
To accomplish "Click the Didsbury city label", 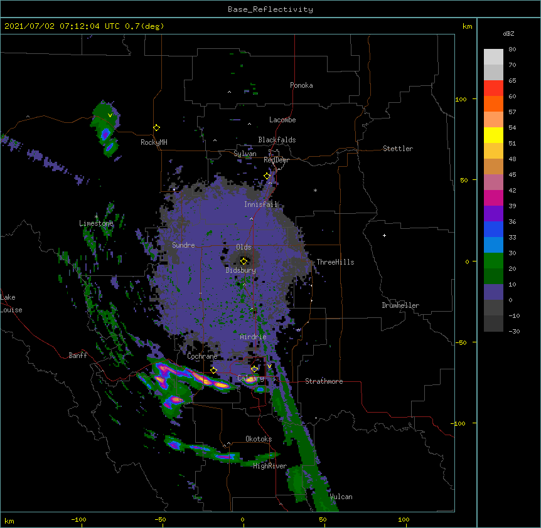I will 240,270.
